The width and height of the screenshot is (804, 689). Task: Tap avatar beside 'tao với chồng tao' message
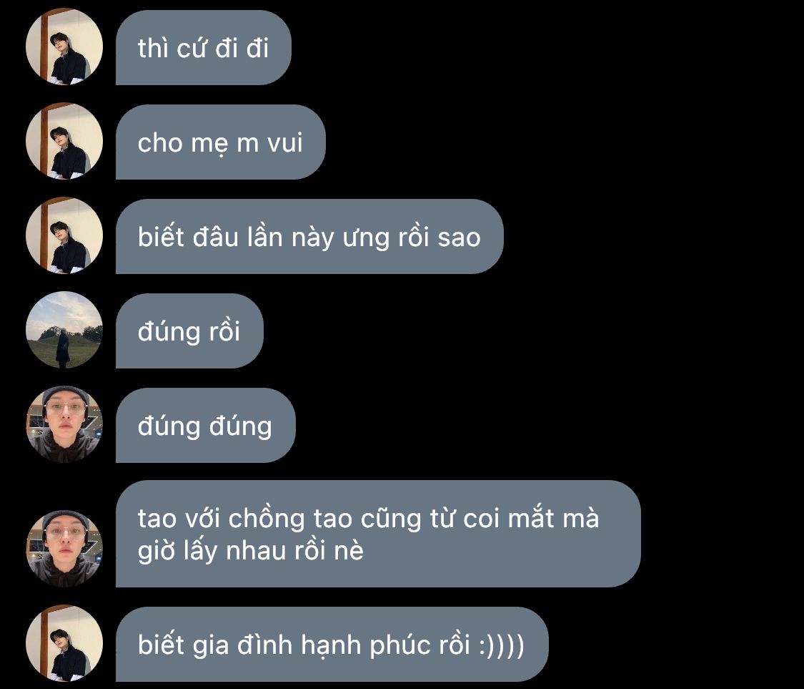pyautogui.click(x=64, y=549)
